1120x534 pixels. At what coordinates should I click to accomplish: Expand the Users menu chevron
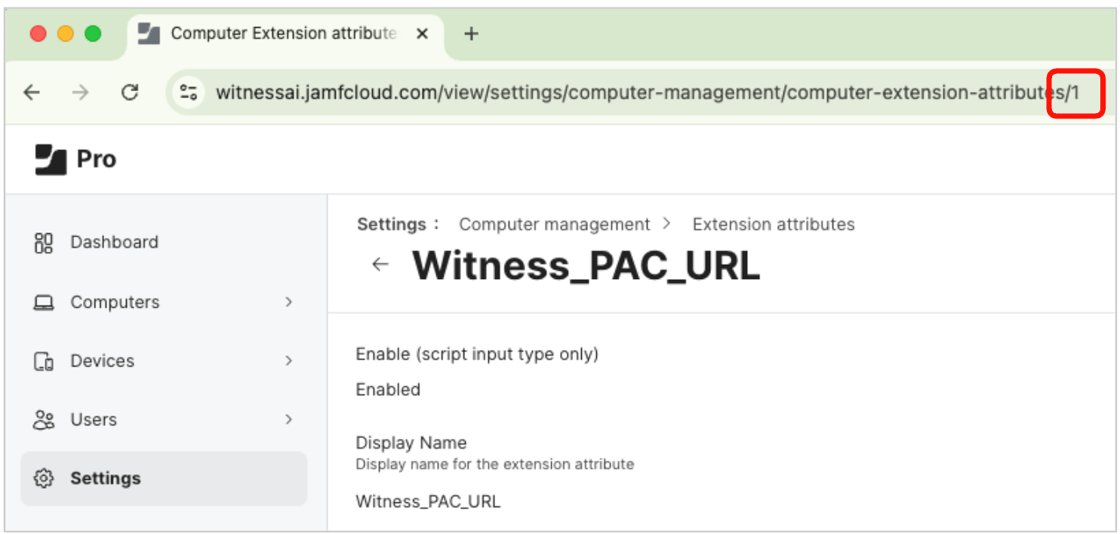tap(289, 419)
